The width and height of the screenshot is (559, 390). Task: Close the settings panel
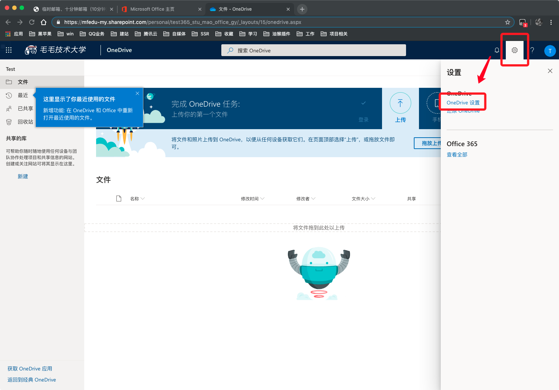coord(550,71)
